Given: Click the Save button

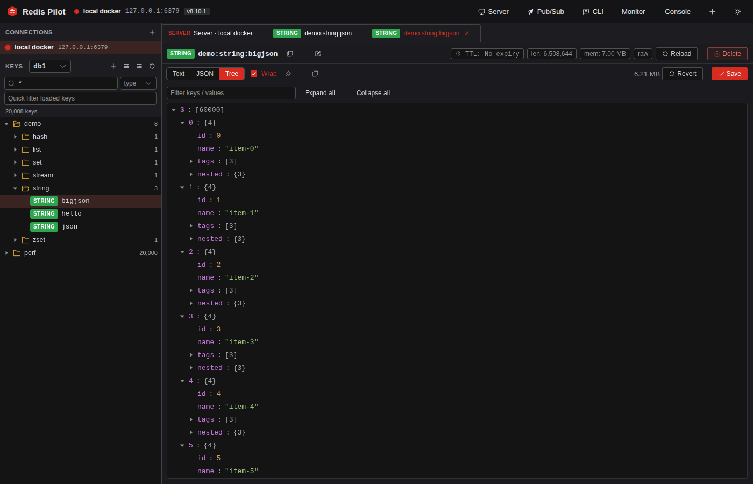Looking at the screenshot, I should (x=729, y=74).
